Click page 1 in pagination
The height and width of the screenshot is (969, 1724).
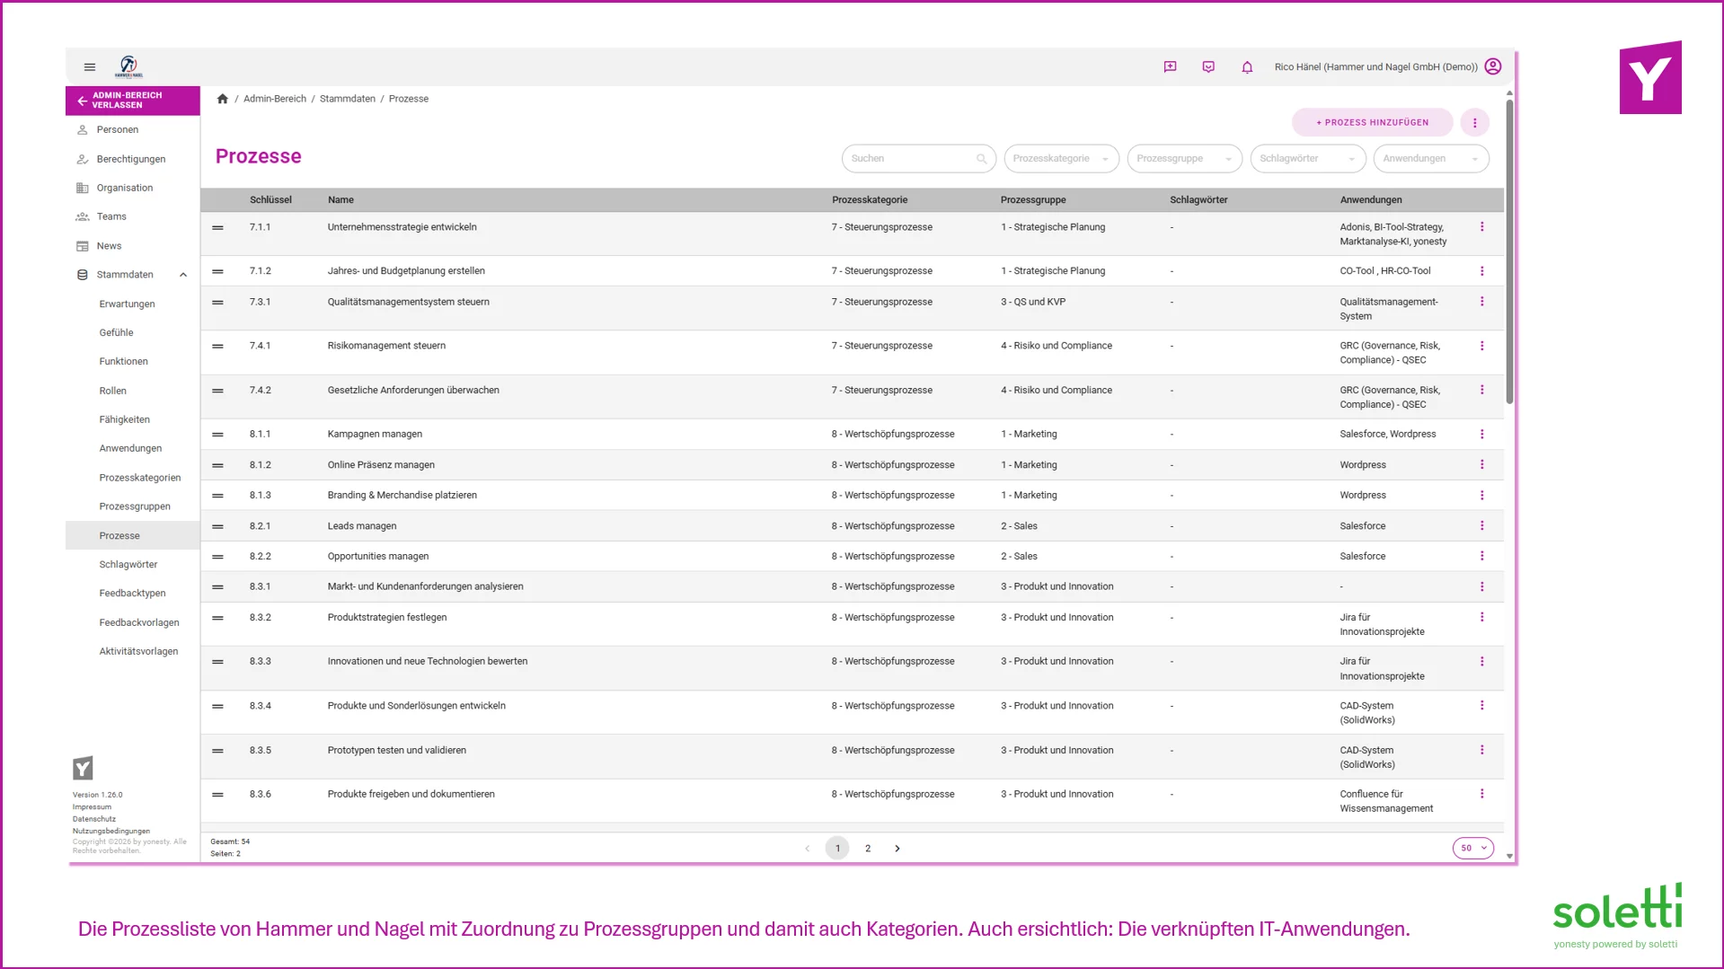click(x=837, y=849)
